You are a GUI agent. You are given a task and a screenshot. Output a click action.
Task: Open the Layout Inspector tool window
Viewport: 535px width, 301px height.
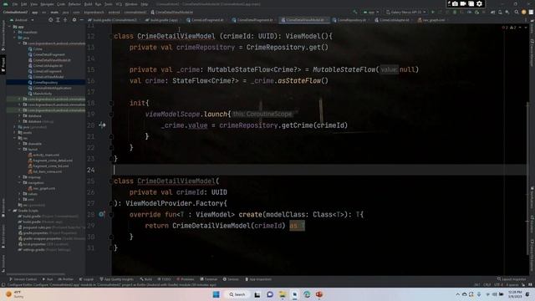pos(512,279)
